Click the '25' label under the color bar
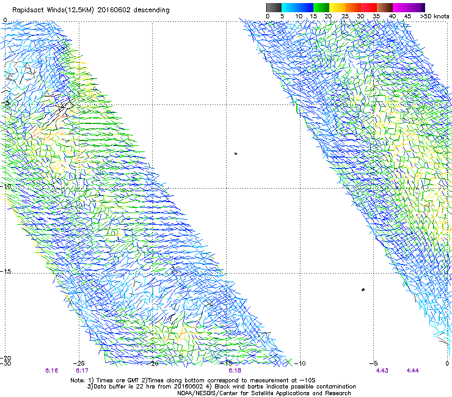 (x=345, y=16)
